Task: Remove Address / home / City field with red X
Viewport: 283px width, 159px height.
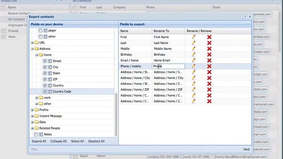Action: pos(209,78)
